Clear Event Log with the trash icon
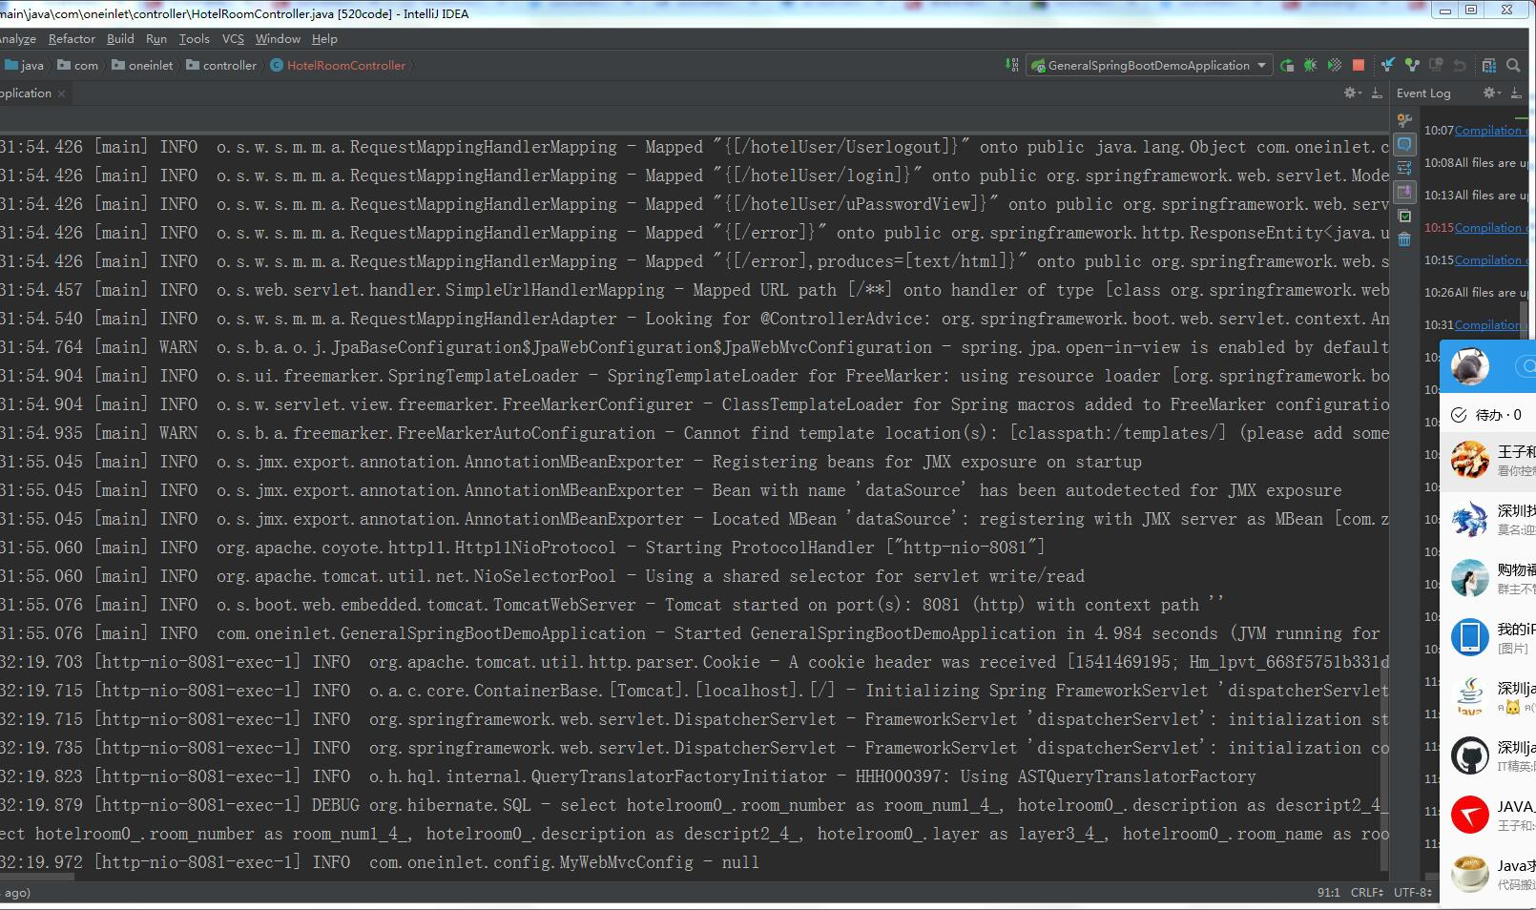1536x910 pixels. (x=1404, y=239)
